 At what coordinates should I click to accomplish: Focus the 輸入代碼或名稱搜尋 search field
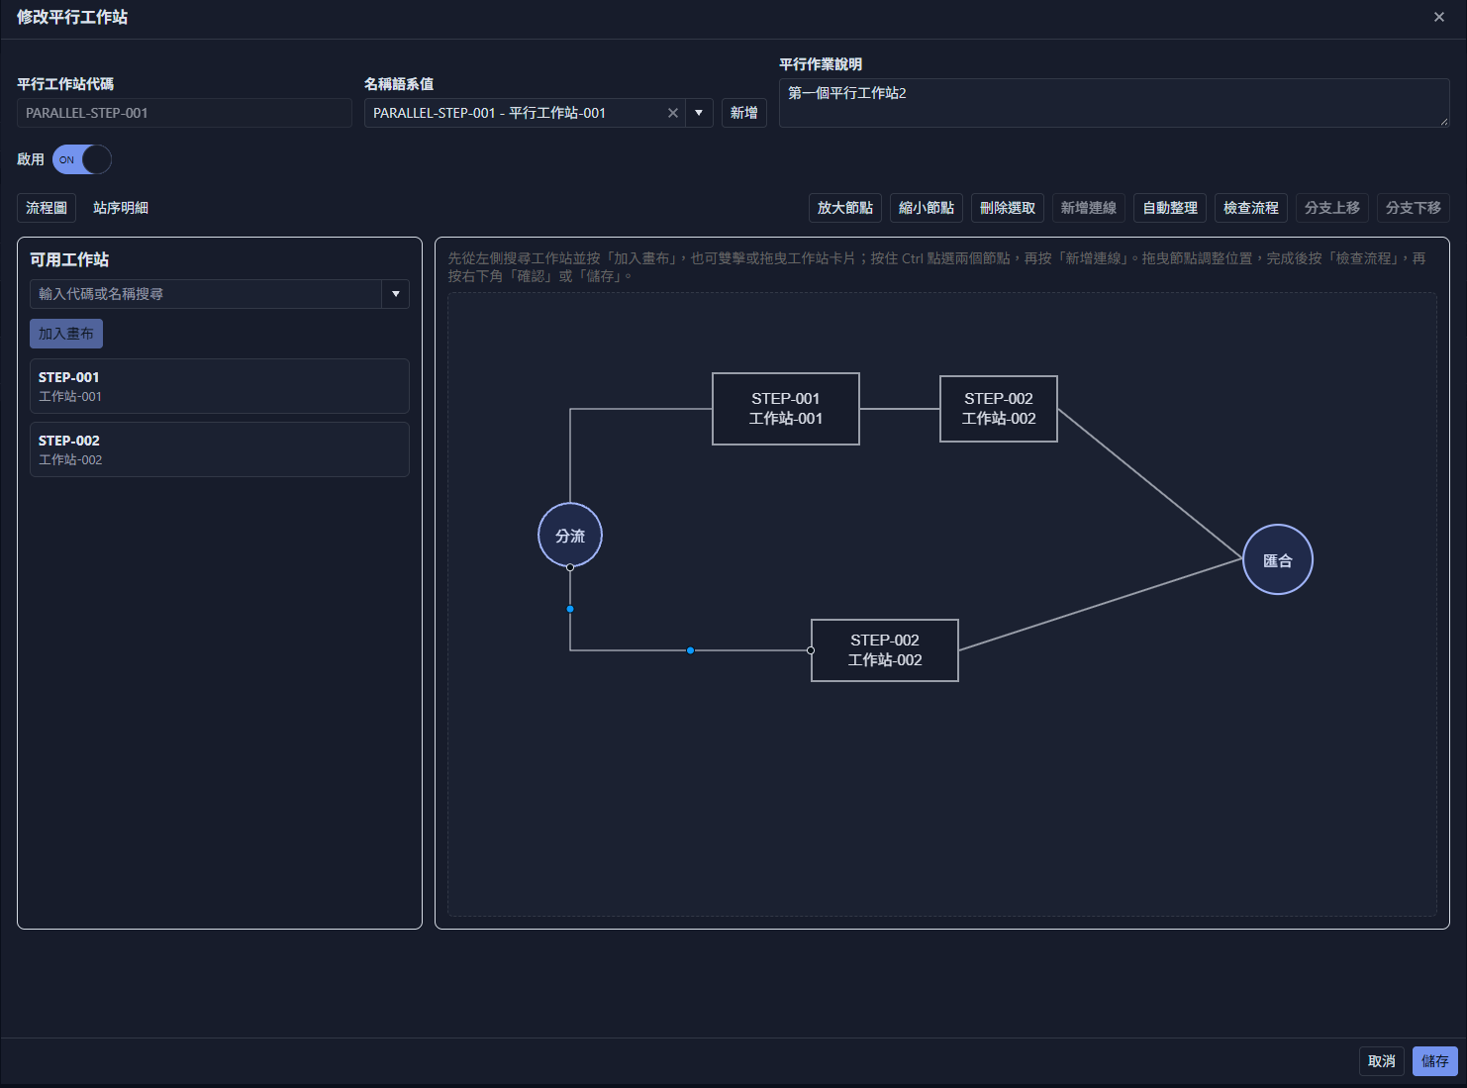pos(206,294)
